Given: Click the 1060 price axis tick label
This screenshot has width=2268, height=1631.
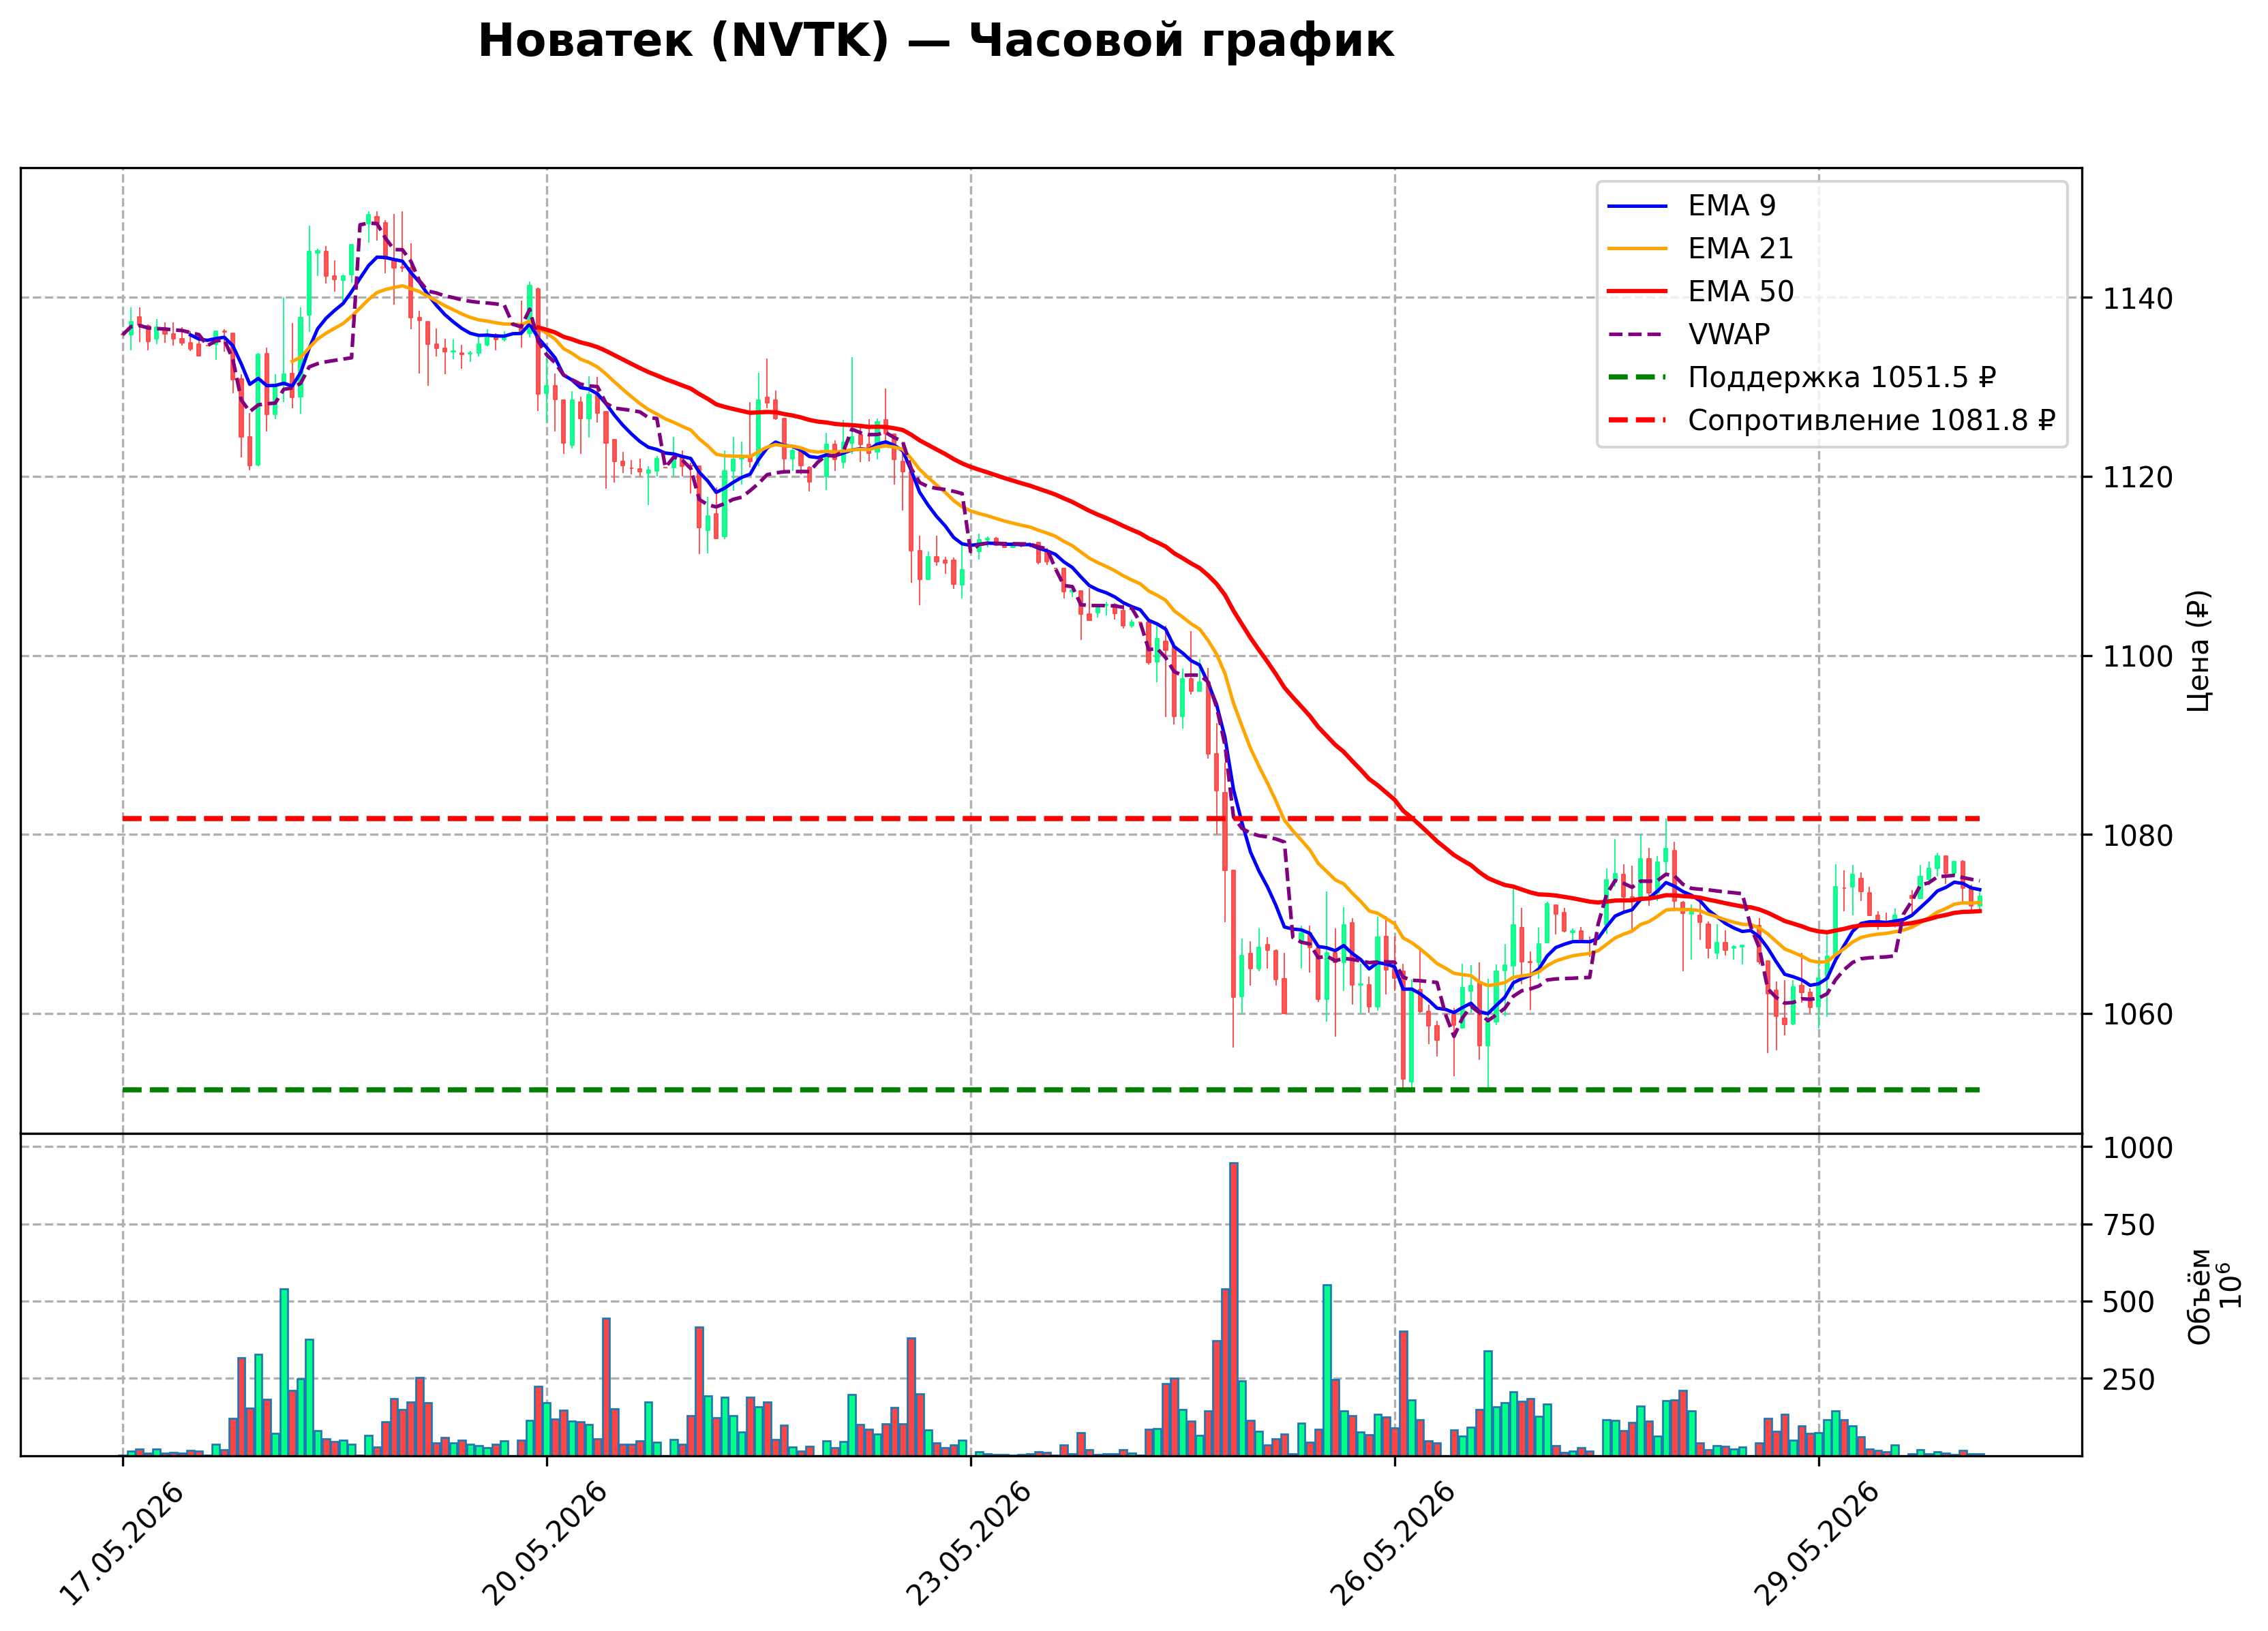Looking at the screenshot, I should click(2138, 1015).
